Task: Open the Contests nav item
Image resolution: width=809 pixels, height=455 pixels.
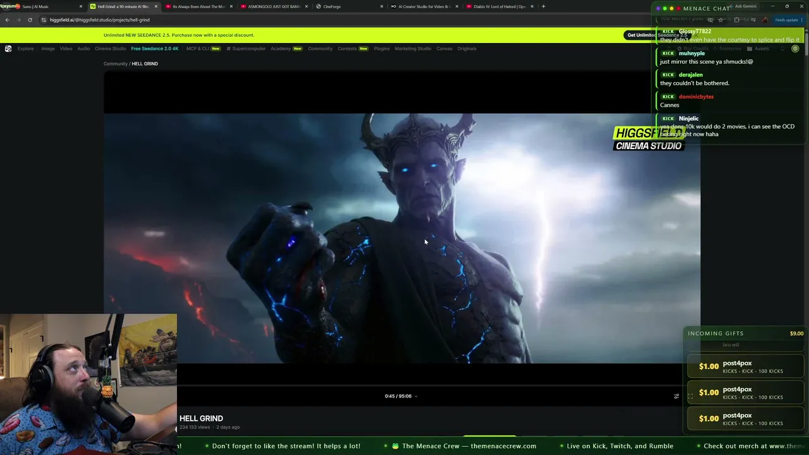Action: (353, 49)
